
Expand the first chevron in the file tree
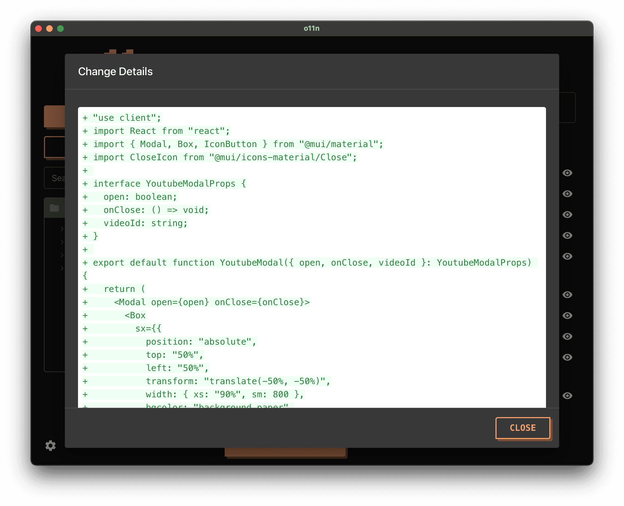tap(62, 229)
